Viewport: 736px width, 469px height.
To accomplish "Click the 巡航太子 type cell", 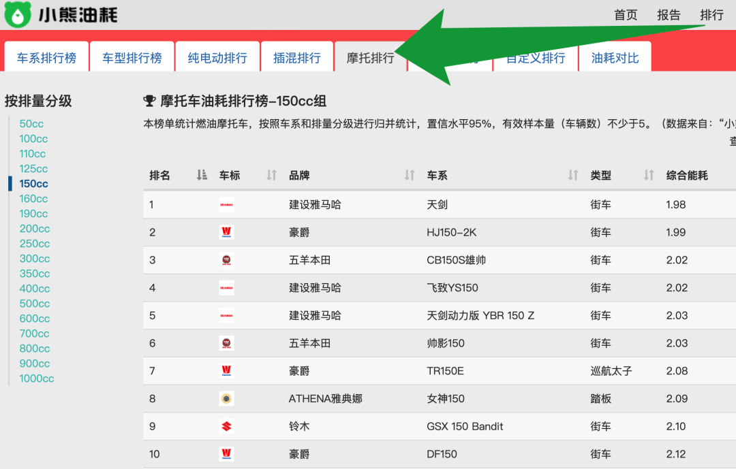I will click(611, 370).
